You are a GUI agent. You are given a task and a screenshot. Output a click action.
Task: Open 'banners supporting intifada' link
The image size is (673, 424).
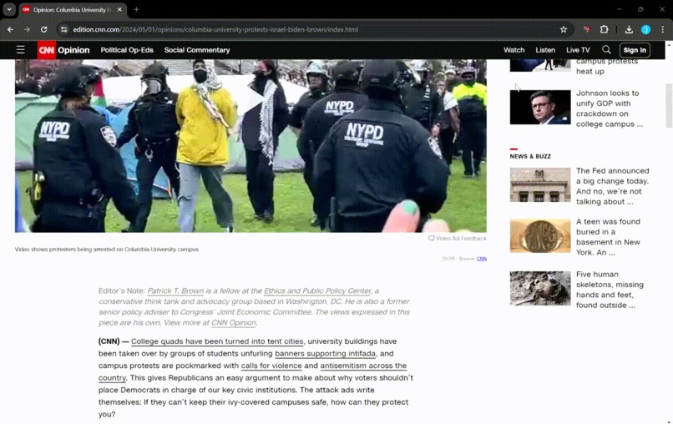click(x=325, y=354)
